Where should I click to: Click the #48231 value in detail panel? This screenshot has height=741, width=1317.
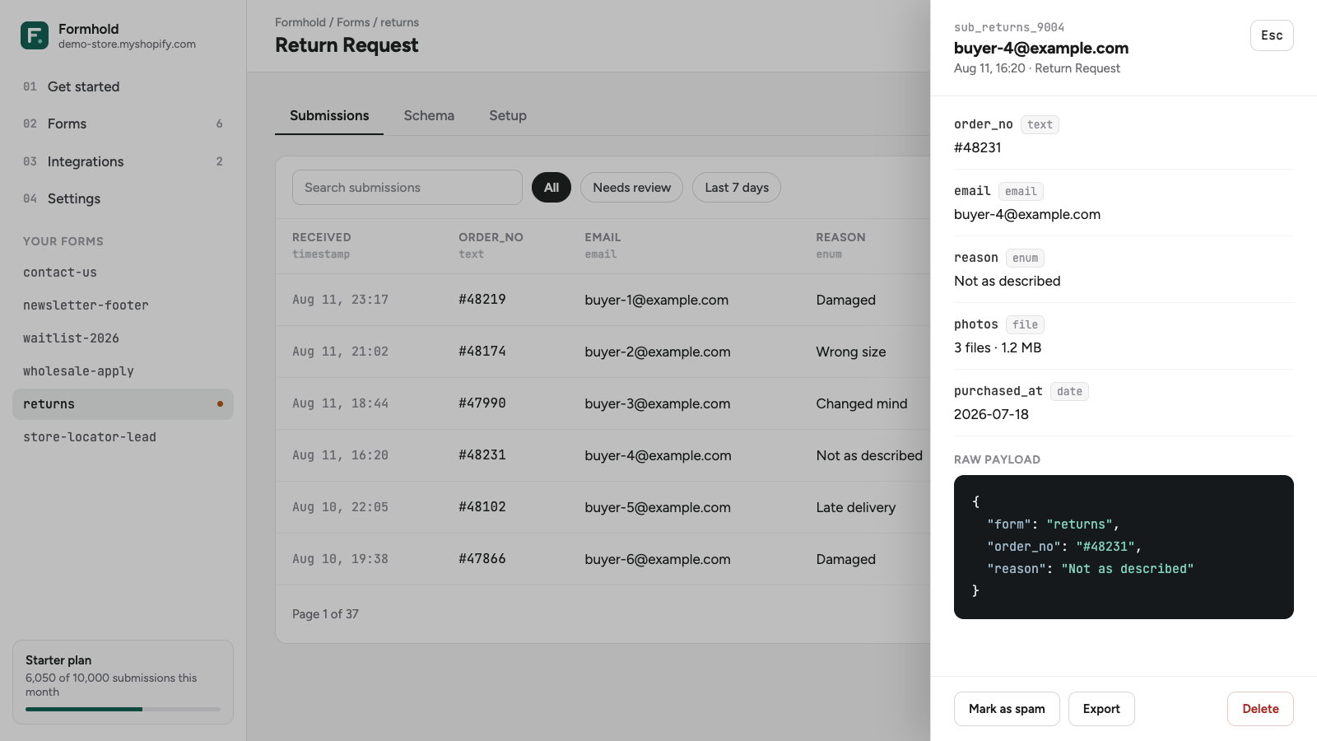(978, 147)
